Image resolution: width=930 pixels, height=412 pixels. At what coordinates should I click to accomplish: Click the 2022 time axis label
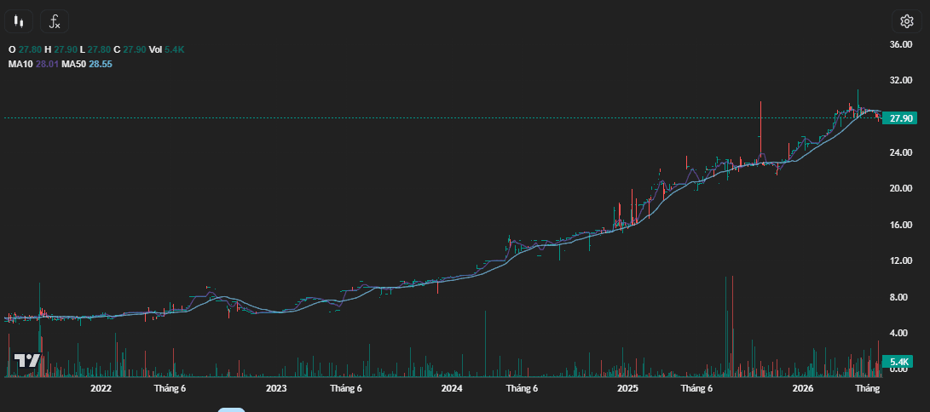tap(101, 388)
